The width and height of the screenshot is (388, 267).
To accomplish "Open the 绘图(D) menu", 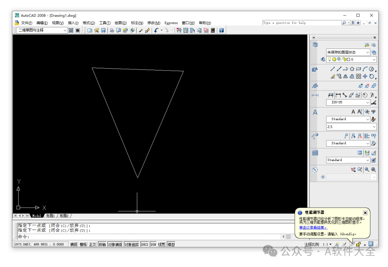I will (x=120, y=23).
